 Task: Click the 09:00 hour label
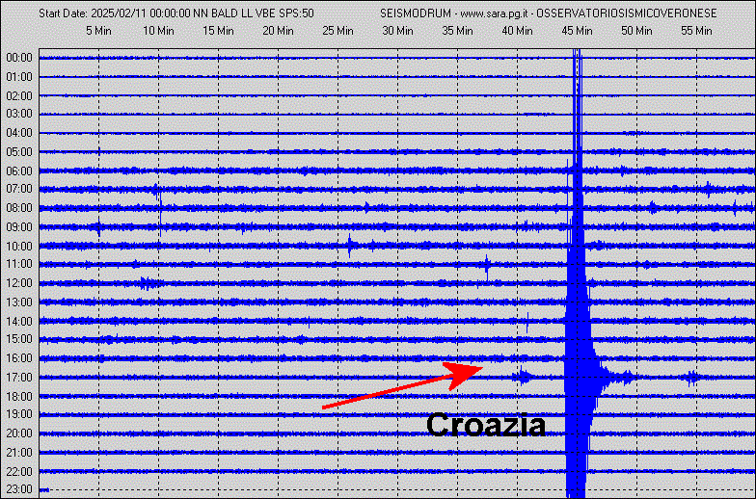(19, 227)
